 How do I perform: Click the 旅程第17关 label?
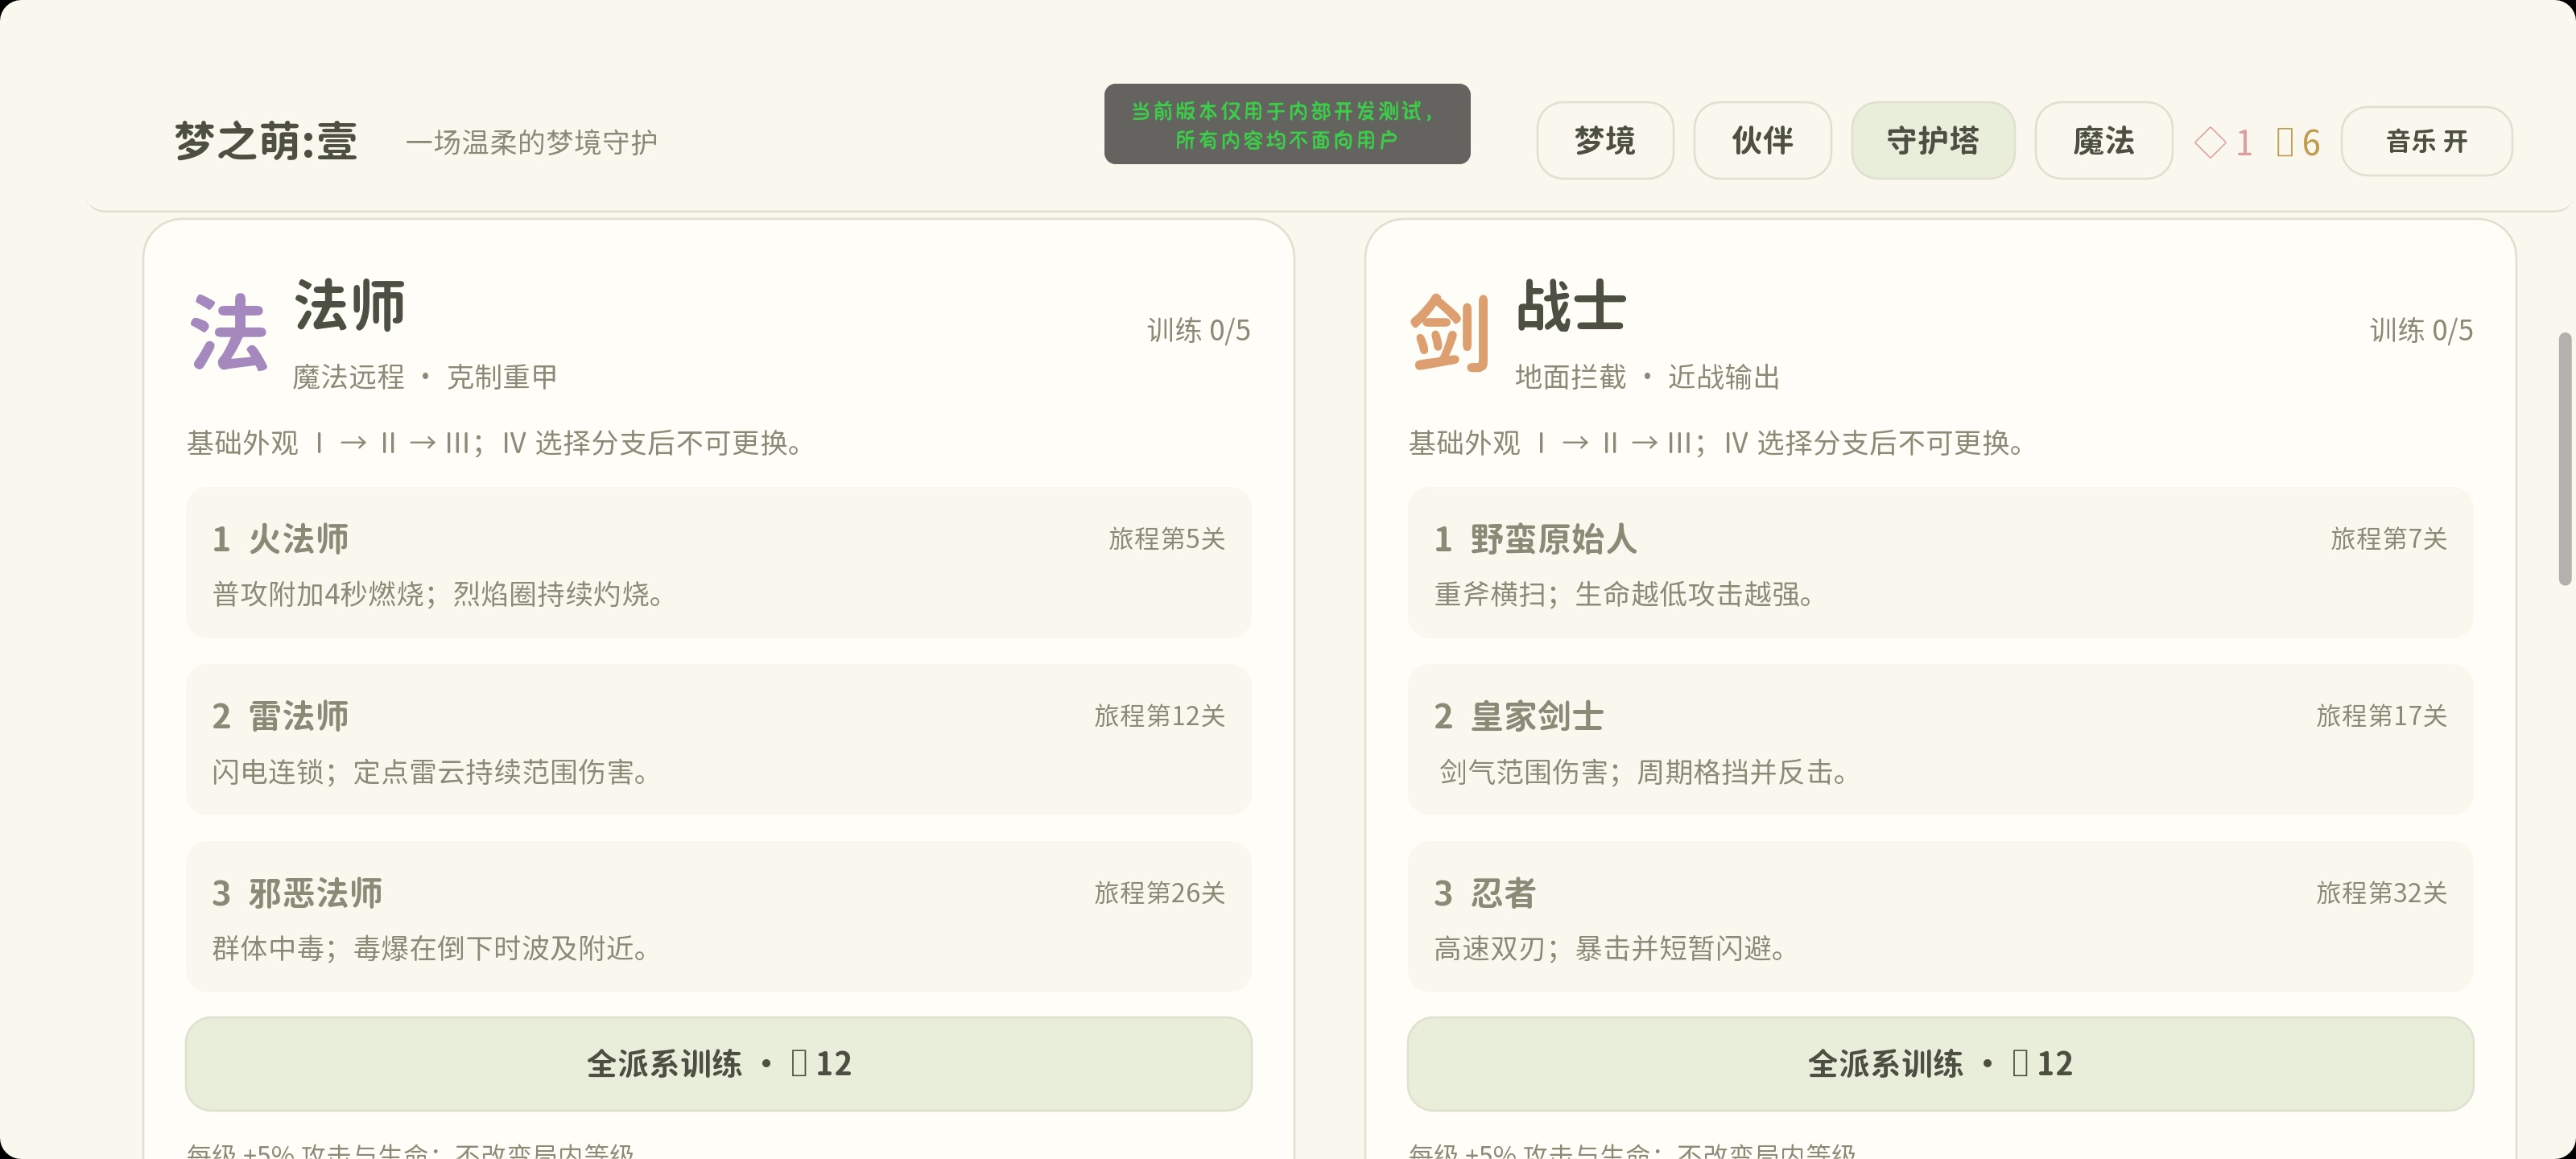point(2382,716)
